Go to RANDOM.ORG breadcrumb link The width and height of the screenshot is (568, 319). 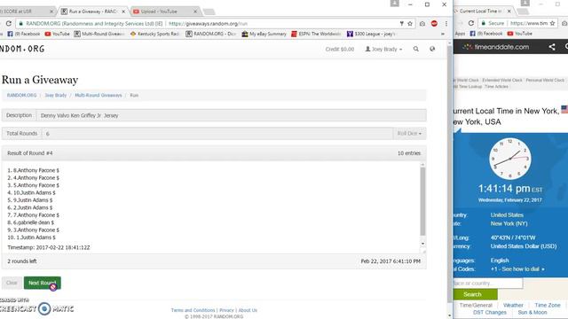click(21, 96)
